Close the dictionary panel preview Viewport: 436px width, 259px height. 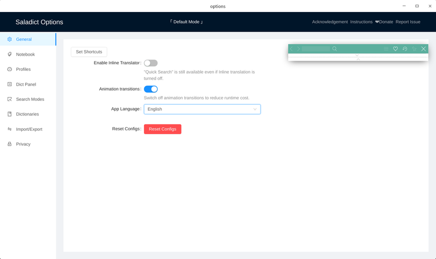click(x=423, y=49)
